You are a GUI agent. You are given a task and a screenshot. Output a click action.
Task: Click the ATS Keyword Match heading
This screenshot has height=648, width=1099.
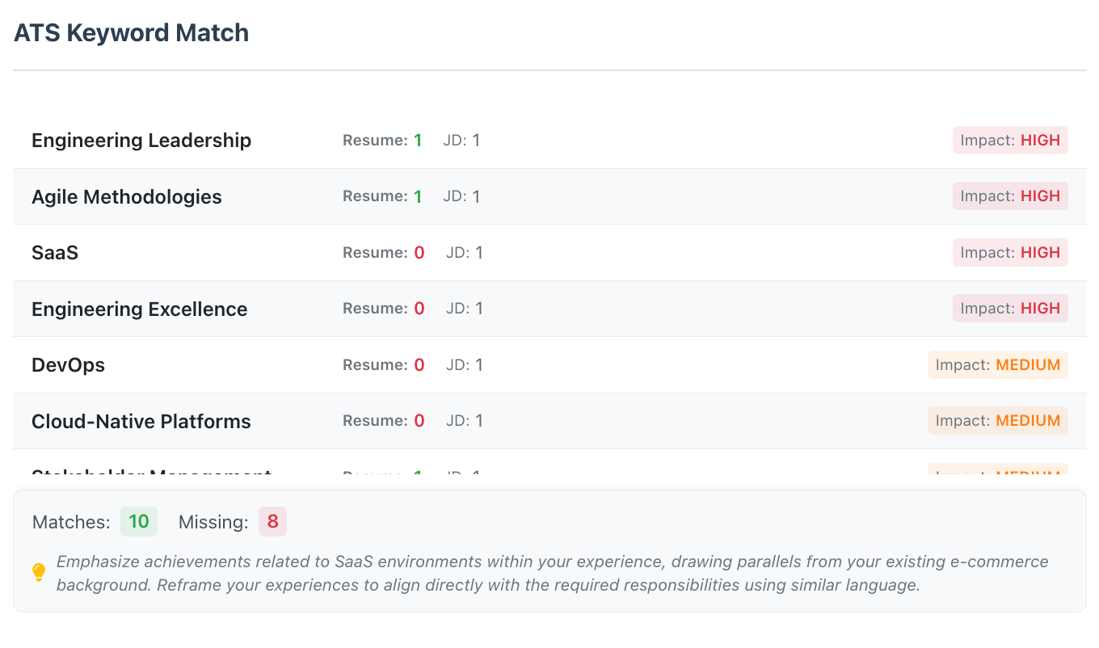pos(132,33)
